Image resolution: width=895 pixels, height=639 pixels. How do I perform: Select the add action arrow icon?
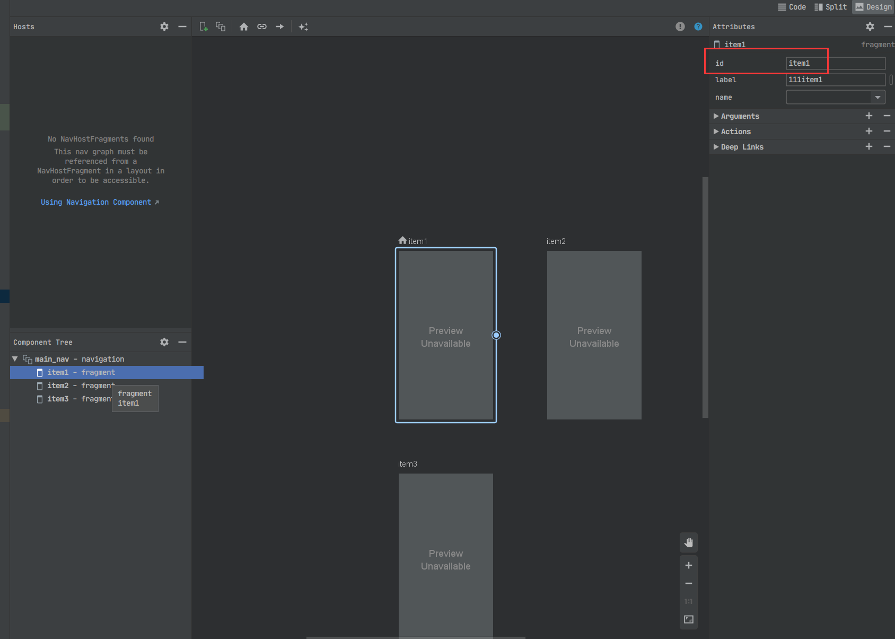279,26
